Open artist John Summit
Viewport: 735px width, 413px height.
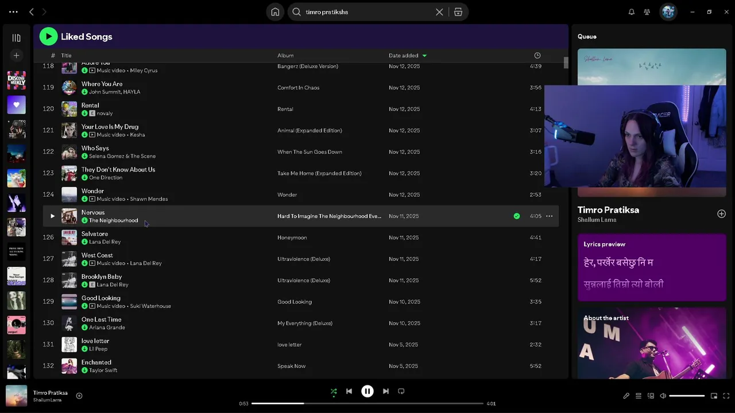pyautogui.click(x=104, y=92)
